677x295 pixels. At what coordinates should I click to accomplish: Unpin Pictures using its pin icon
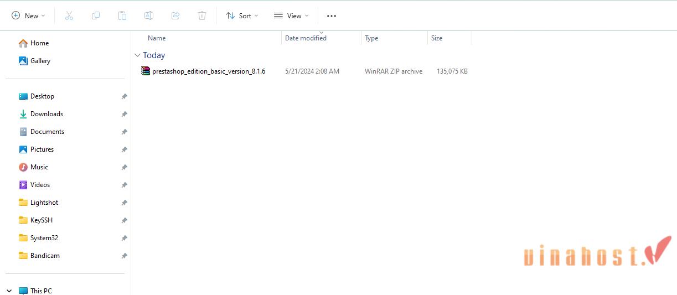click(124, 149)
